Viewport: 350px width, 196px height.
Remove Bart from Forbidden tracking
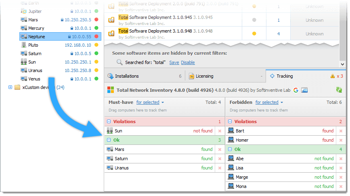tap(341, 131)
